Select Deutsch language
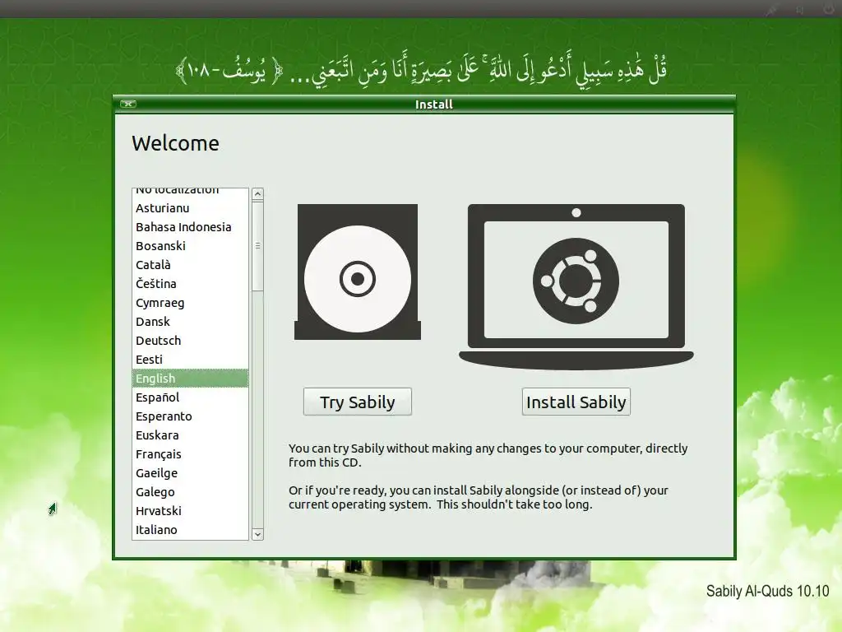 tap(190, 340)
